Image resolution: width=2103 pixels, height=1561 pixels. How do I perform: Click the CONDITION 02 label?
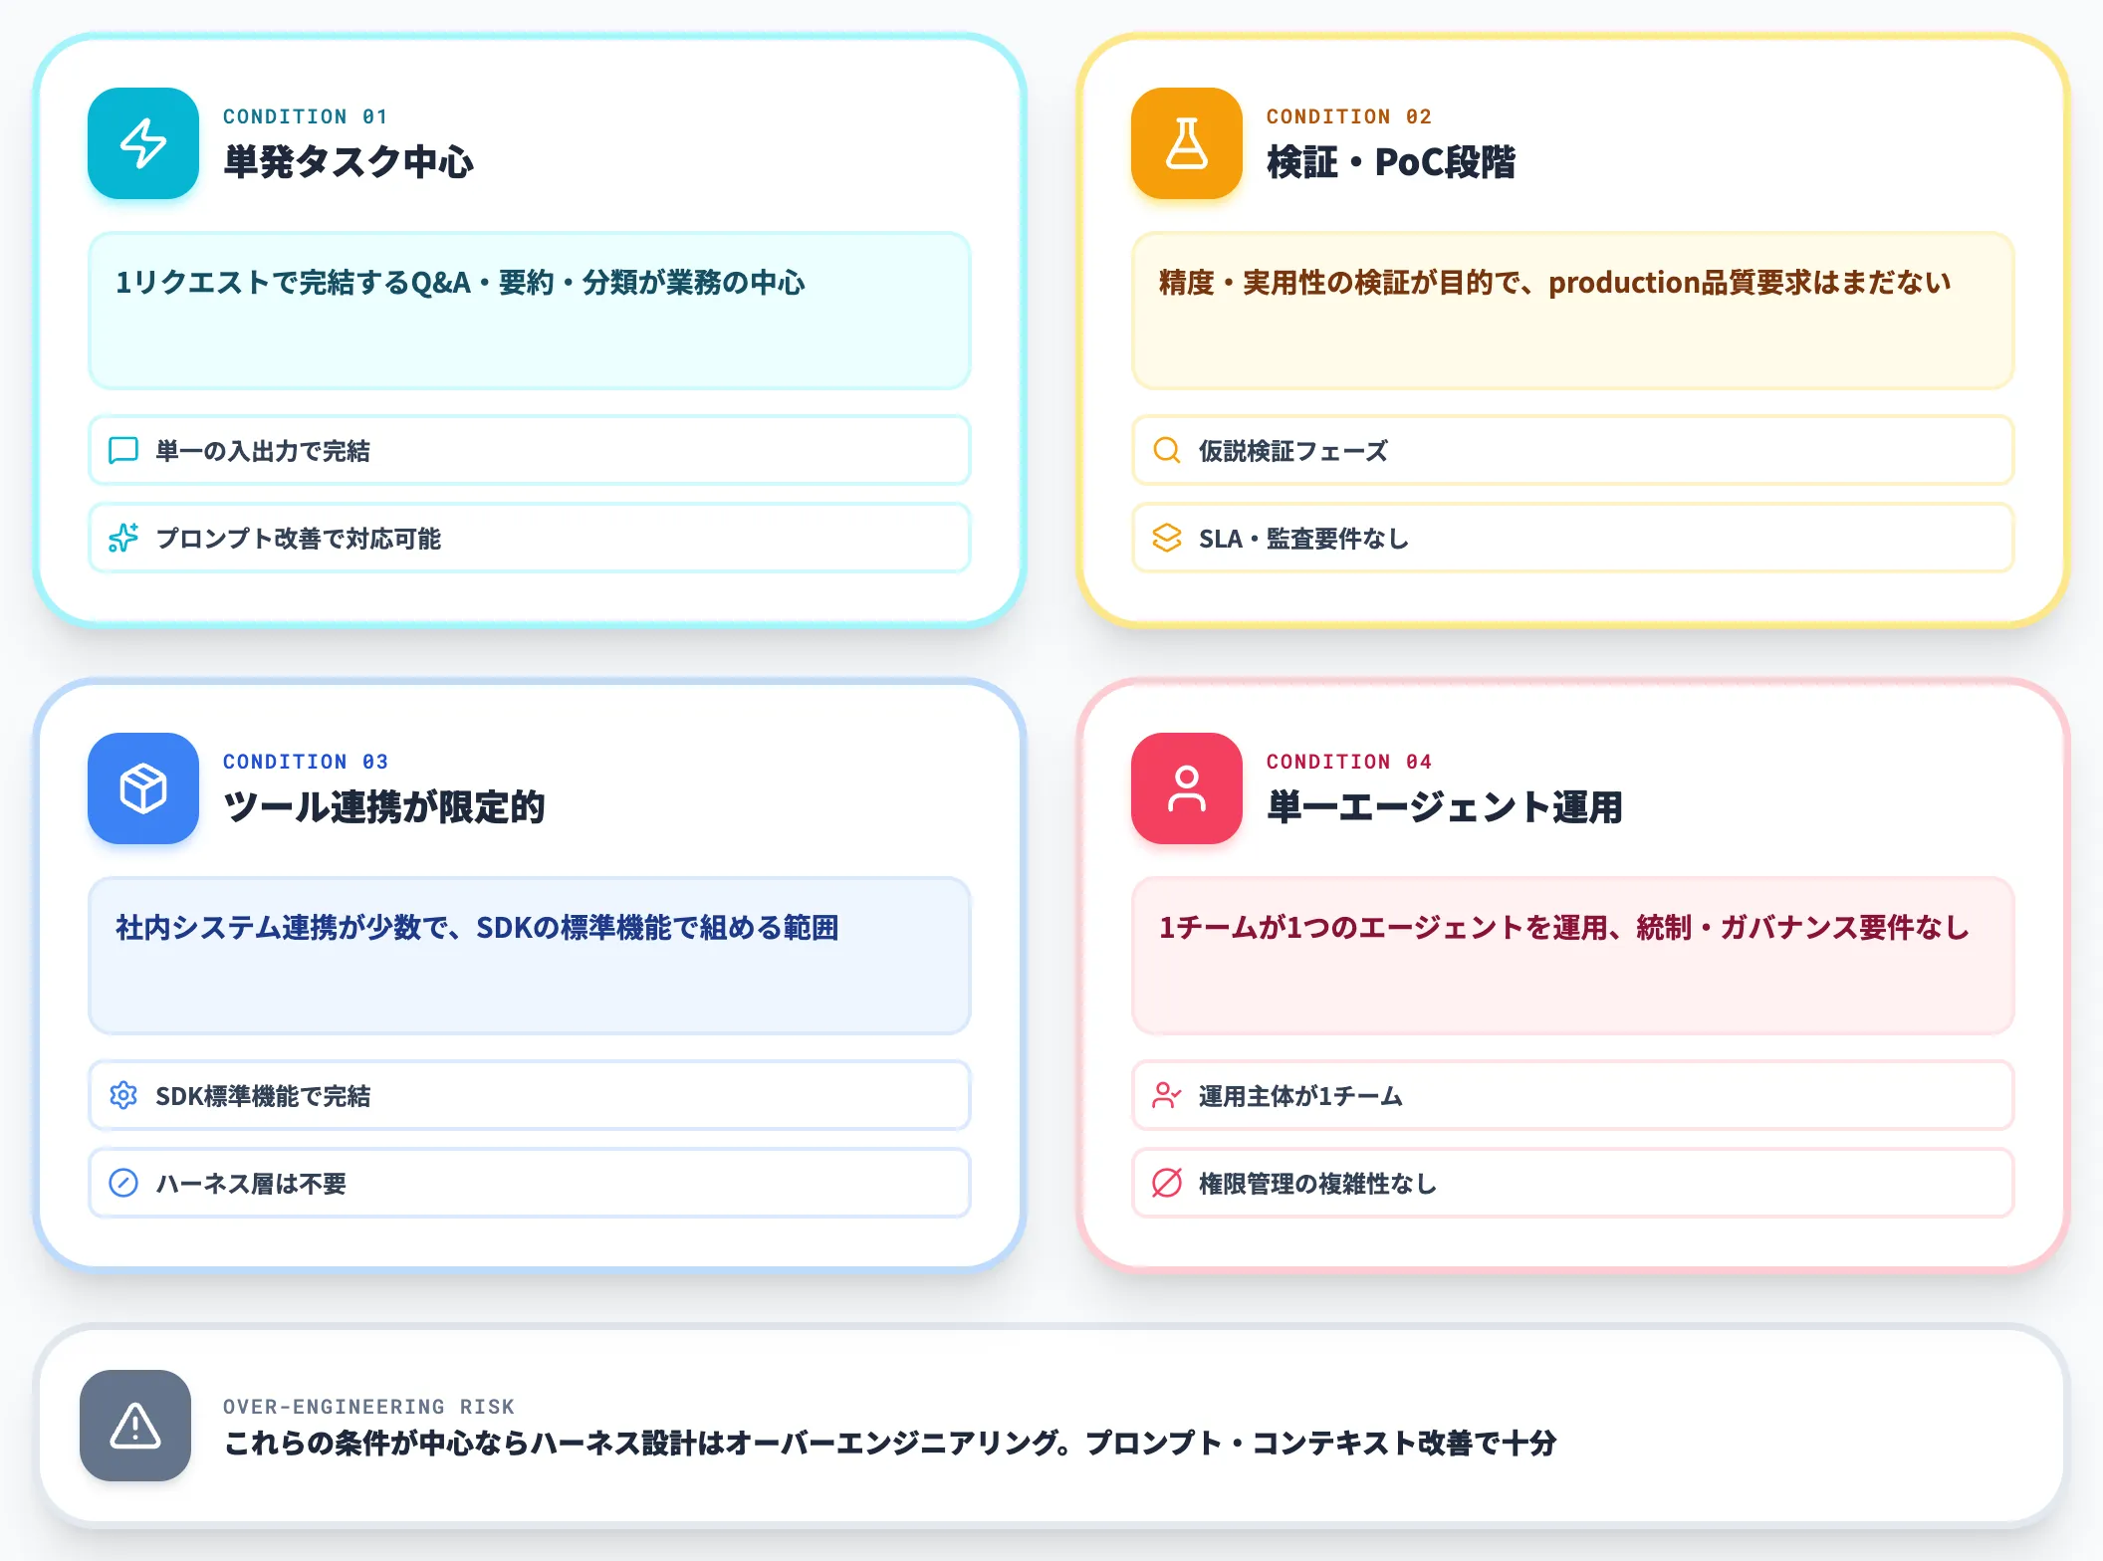coord(1349,116)
